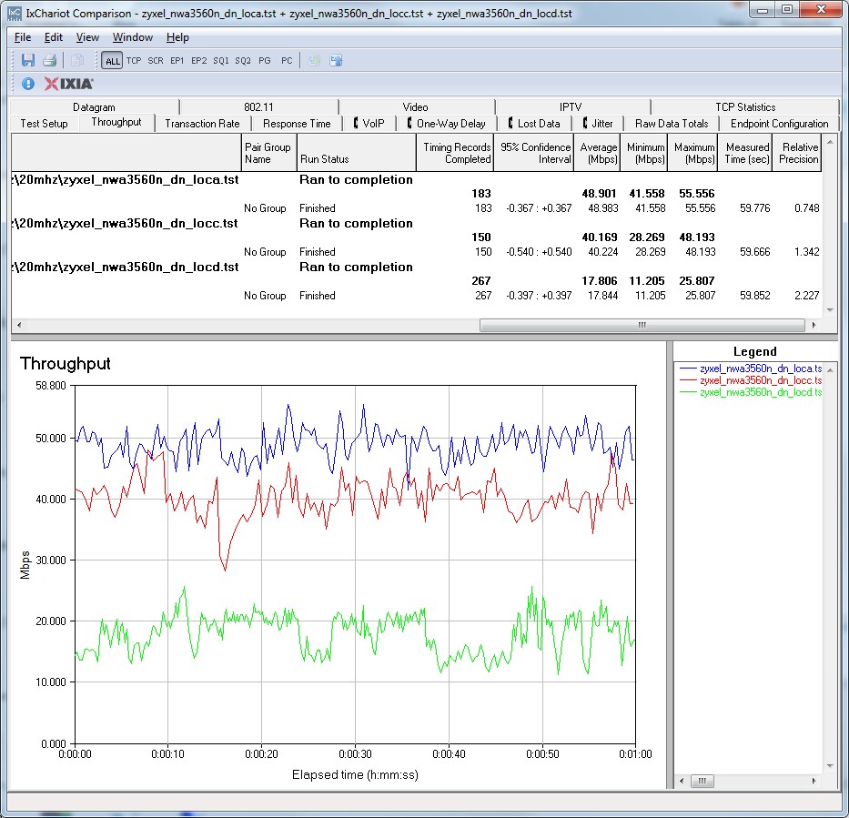This screenshot has height=818, width=849.
Task: Open the View menu
Action: pyautogui.click(x=87, y=37)
